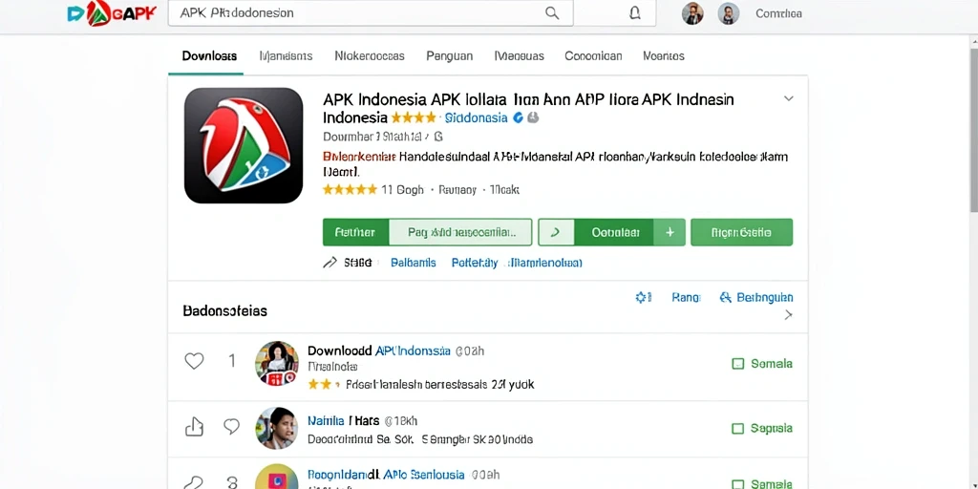Thumbs up the Namila Hars review
This screenshot has width=978, height=489.
coord(195,427)
